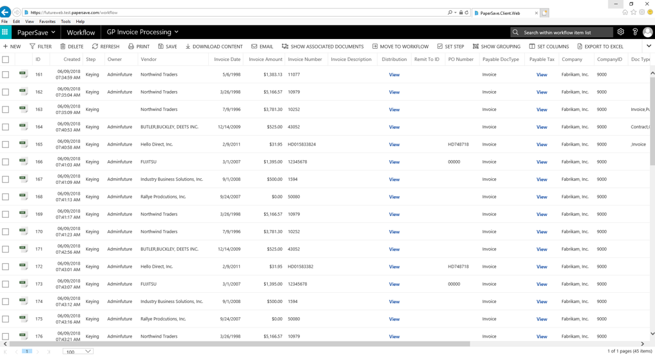Click Distribution View link for item 167
The image size is (655, 355).
point(394,179)
